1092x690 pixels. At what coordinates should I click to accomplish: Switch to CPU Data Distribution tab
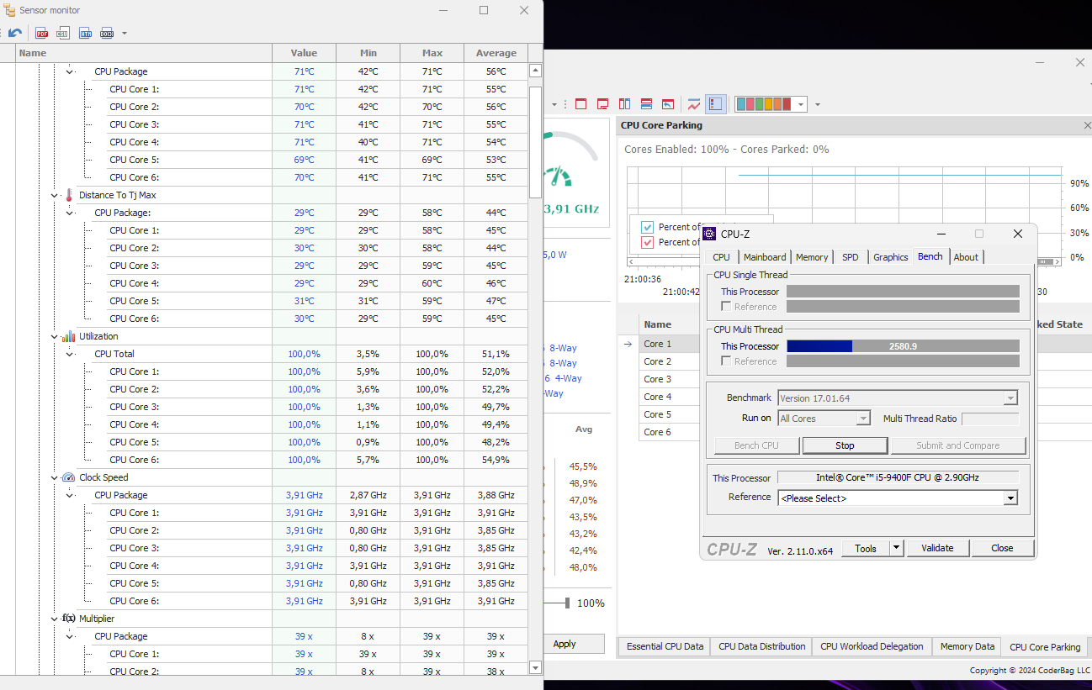click(761, 646)
